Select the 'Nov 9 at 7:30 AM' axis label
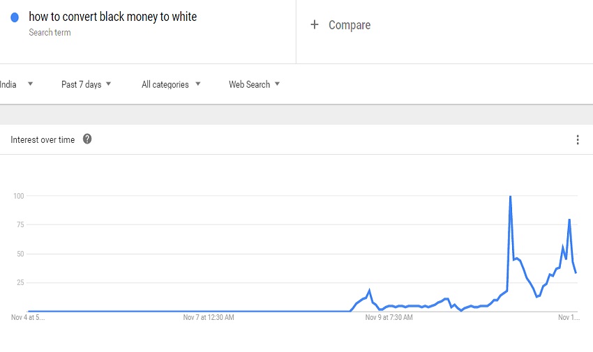Screen dimensions: 593x352 [389, 318]
